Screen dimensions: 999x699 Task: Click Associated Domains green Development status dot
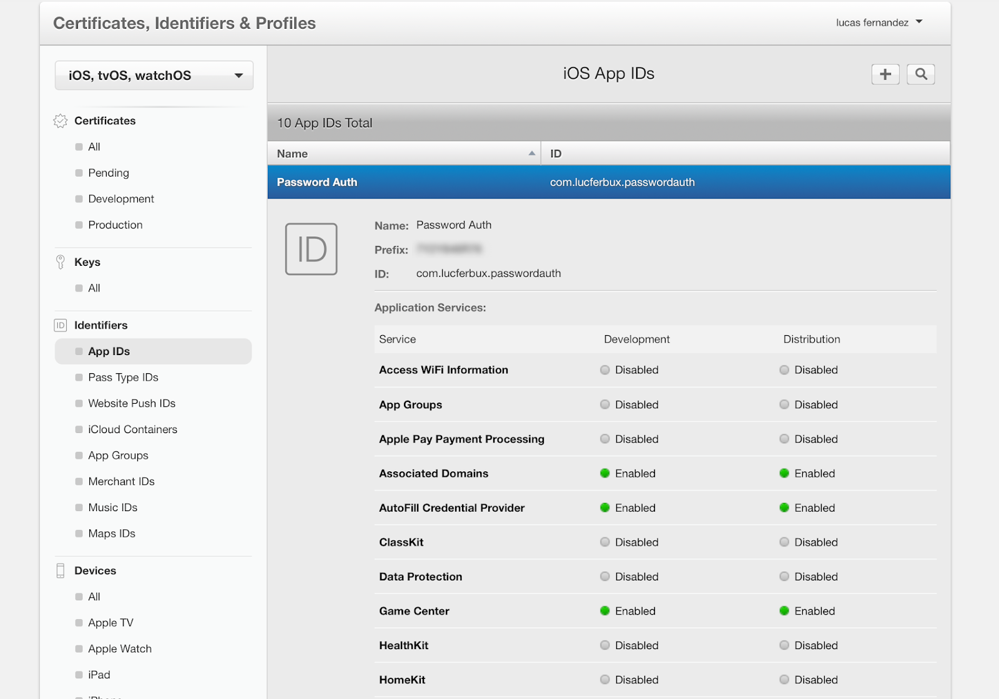coord(604,473)
